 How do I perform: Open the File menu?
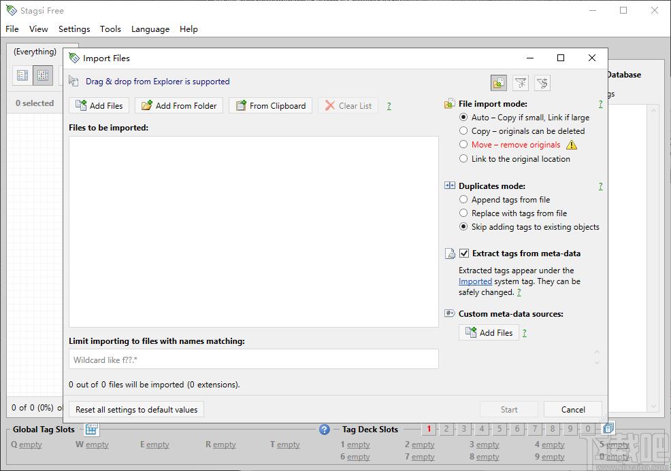pos(12,29)
